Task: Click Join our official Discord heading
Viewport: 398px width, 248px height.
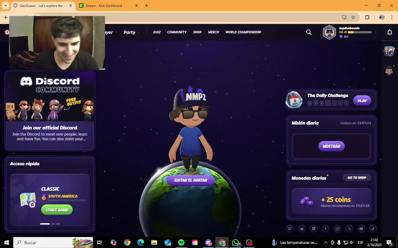Action: tap(50, 128)
